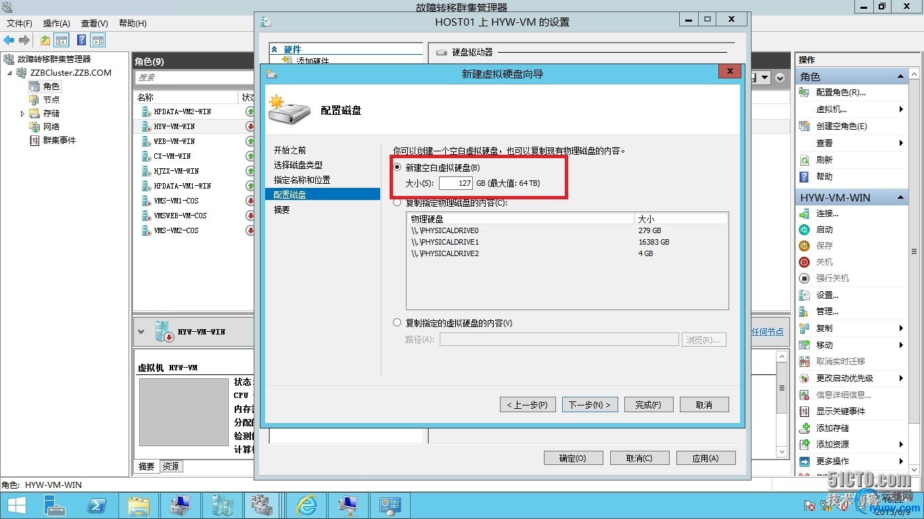Viewport: 924px width, 519px height.
Task: Expand the 更多操作 submenu arrow
Action: pos(901,462)
